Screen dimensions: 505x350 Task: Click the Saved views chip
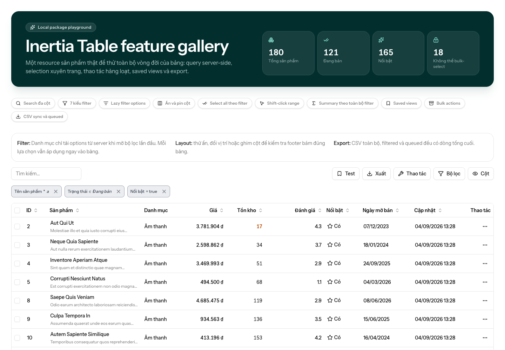tap(401, 103)
